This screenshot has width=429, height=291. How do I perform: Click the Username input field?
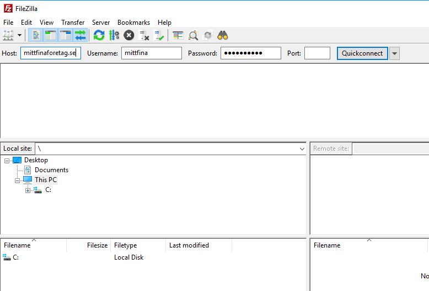(152, 53)
